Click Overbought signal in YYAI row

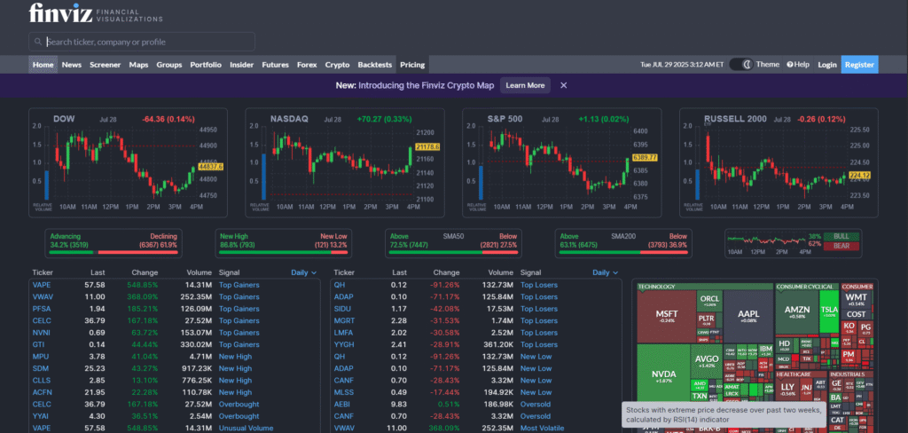239,416
